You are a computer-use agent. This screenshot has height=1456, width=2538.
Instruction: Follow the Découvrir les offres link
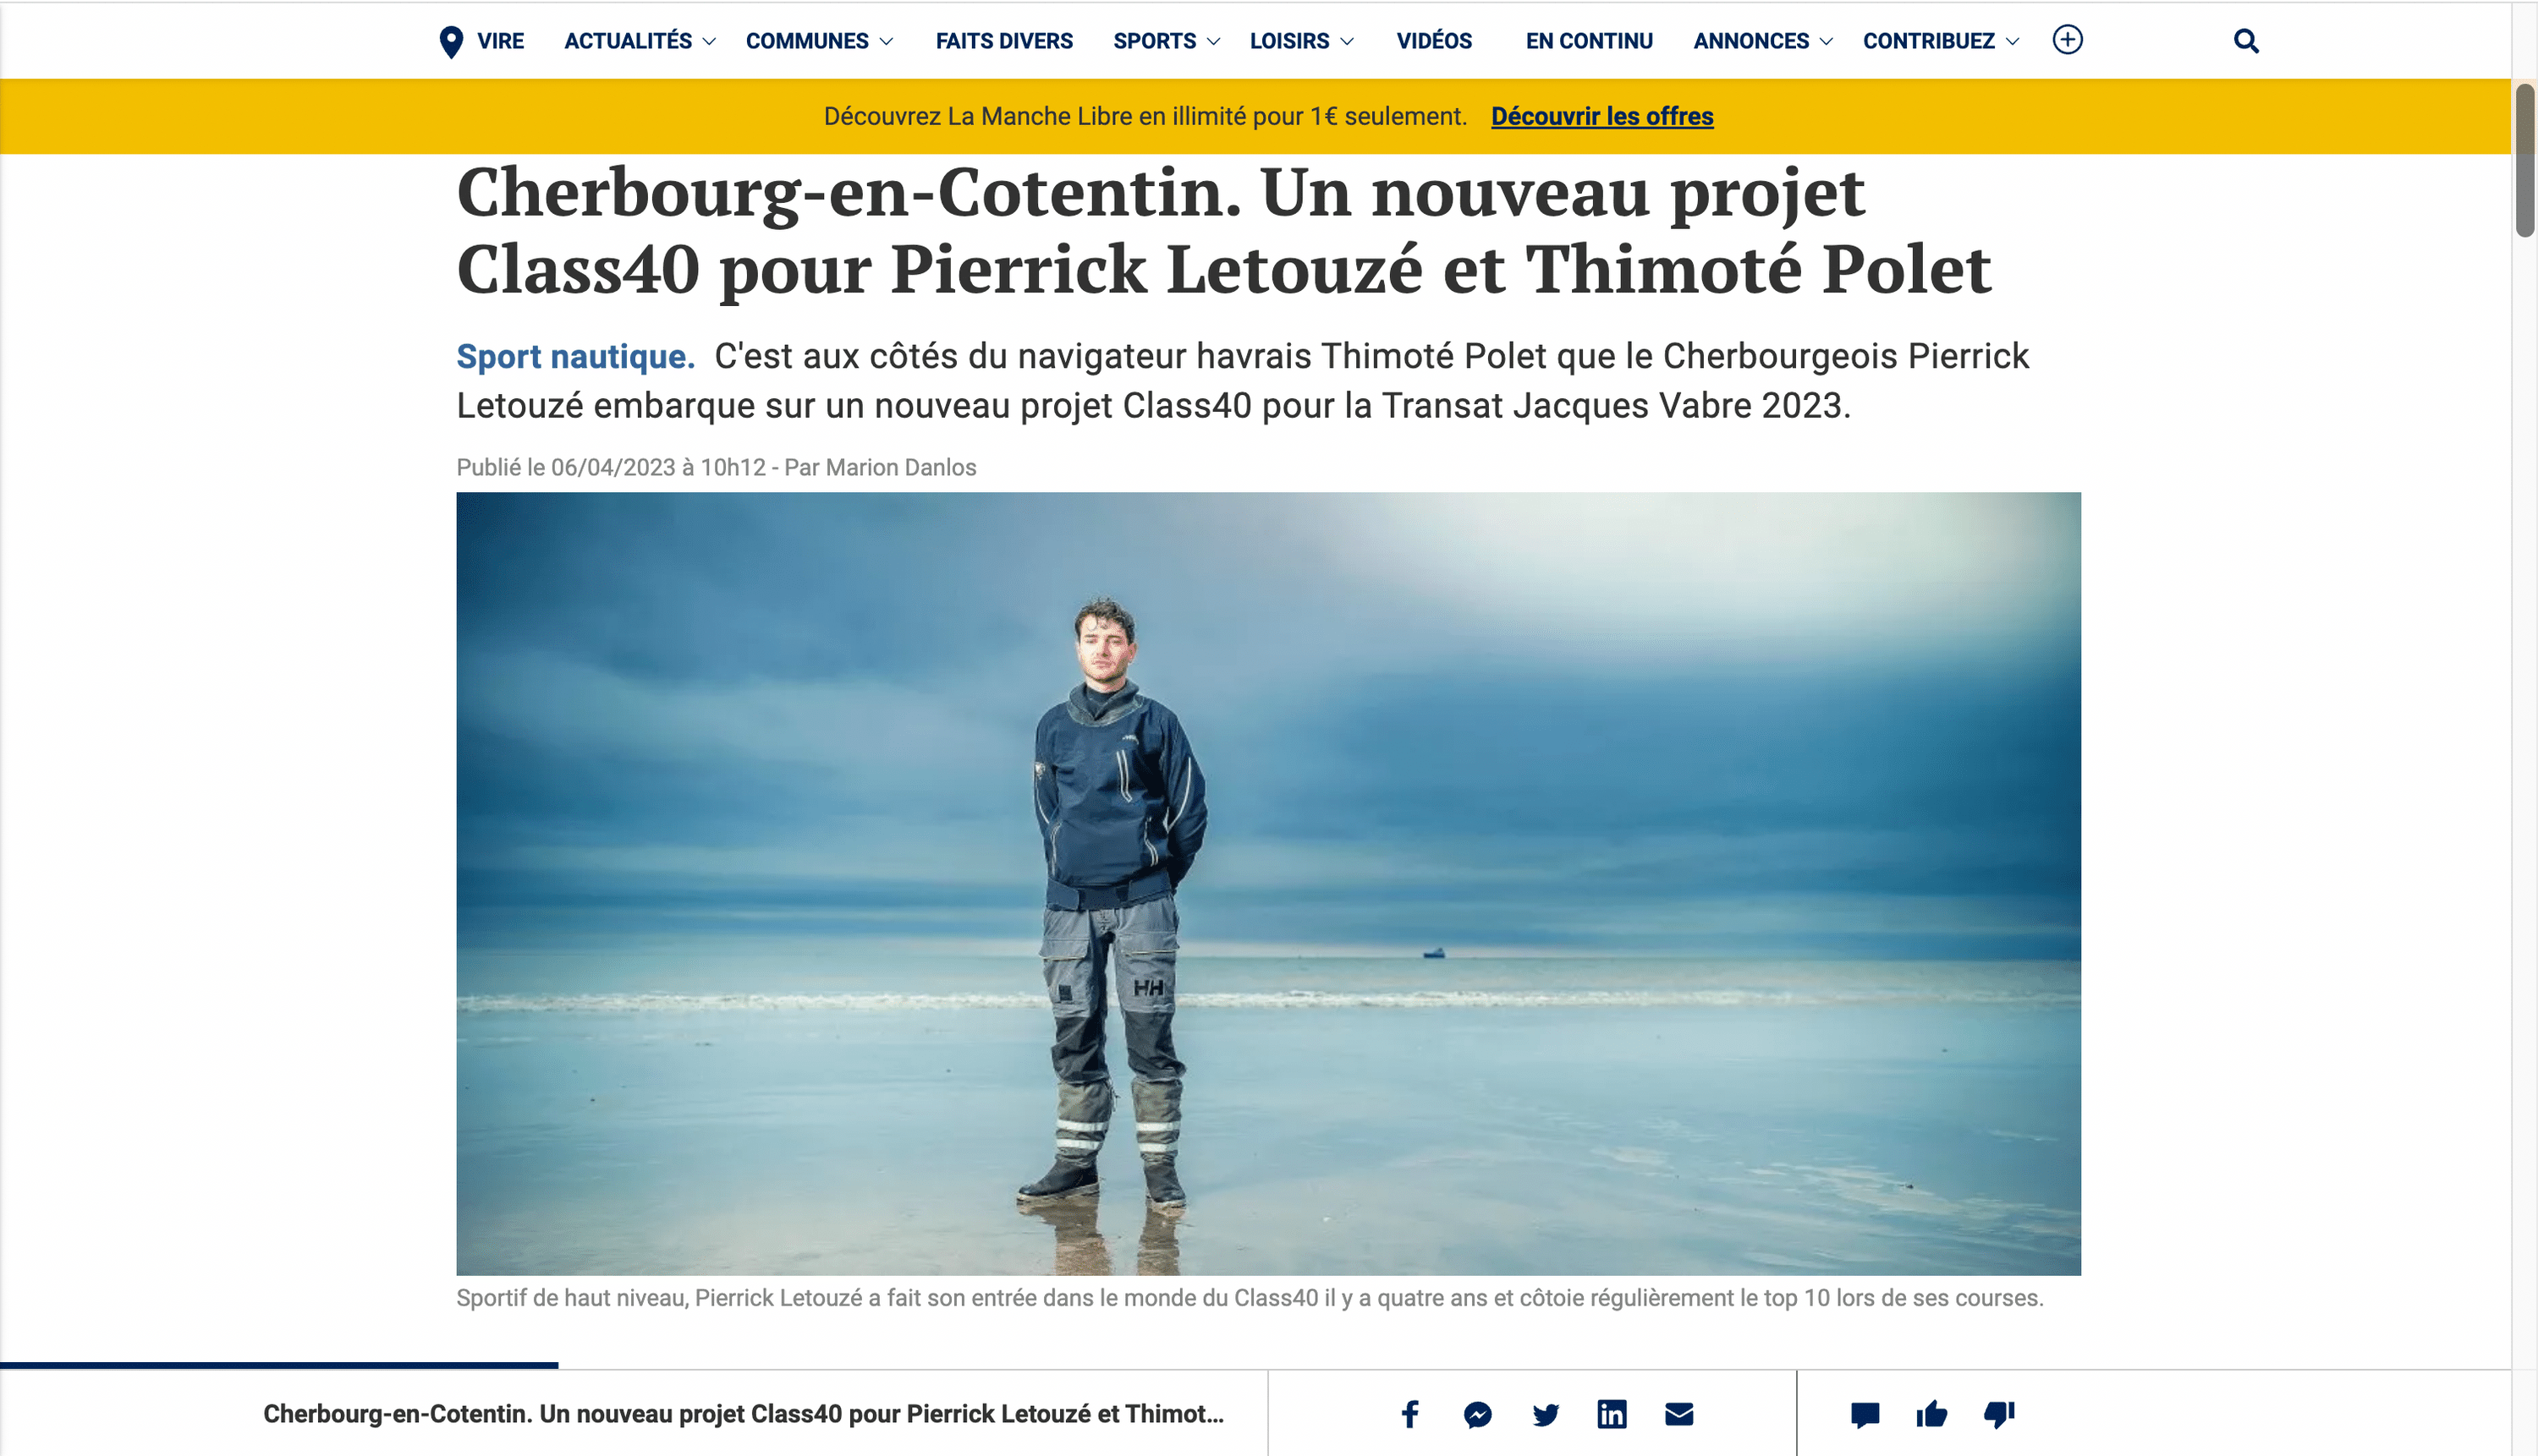coord(1601,116)
